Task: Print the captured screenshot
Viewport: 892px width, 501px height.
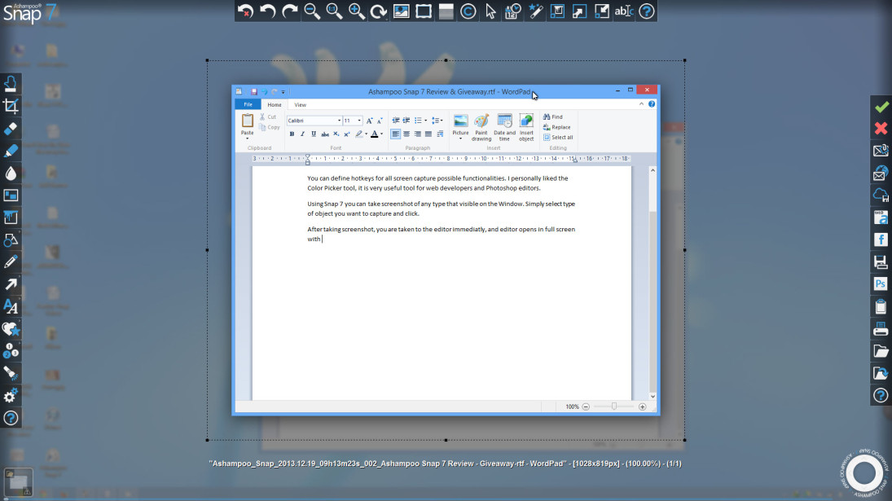Action: click(x=881, y=329)
